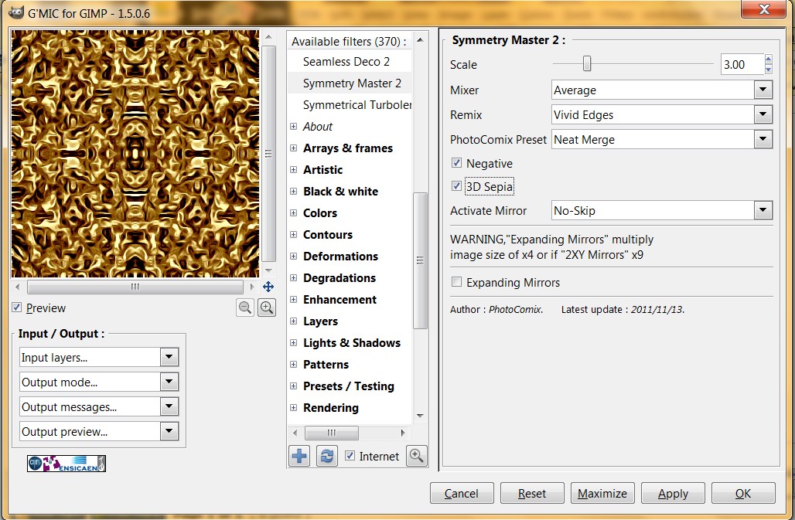The width and height of the screenshot is (795, 520).
Task: Click the add filter plus icon
Action: pos(299,456)
